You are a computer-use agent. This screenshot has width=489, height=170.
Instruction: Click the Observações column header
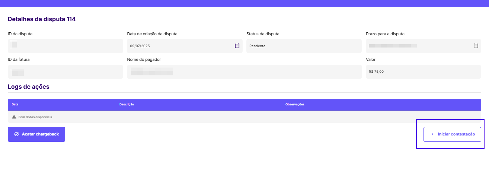(295, 104)
